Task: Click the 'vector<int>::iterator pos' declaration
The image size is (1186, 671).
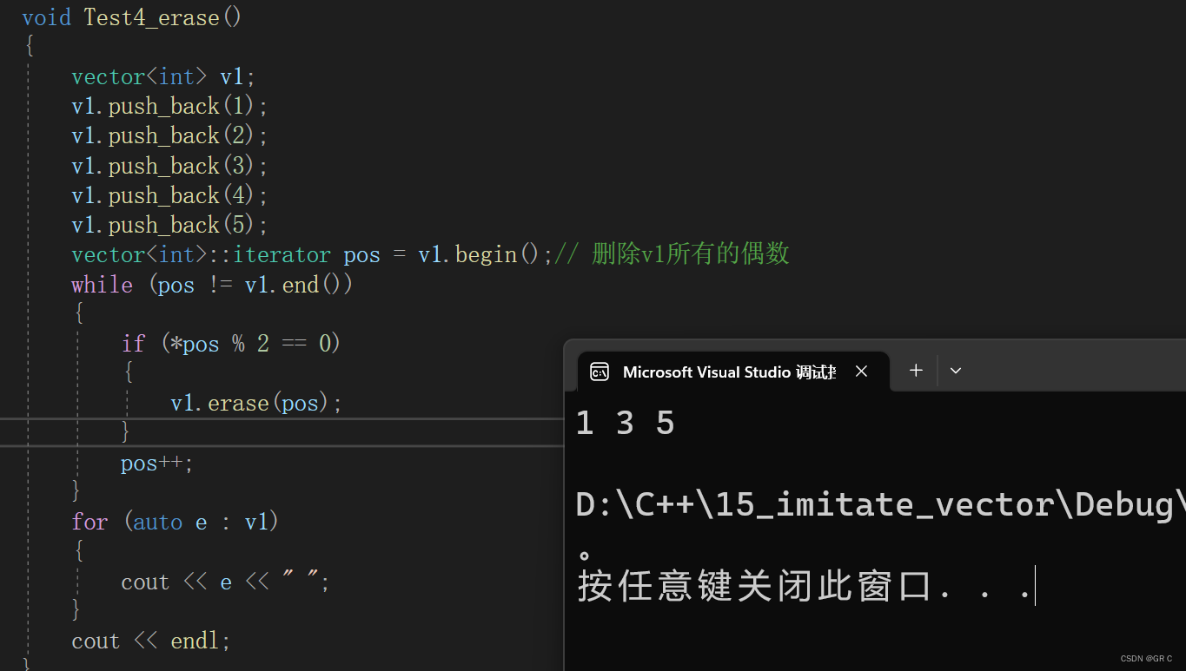Action: pyautogui.click(x=226, y=254)
